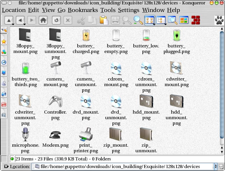Zoom out with the minus magnifier
225x171 pixels.
[x=138, y=20]
